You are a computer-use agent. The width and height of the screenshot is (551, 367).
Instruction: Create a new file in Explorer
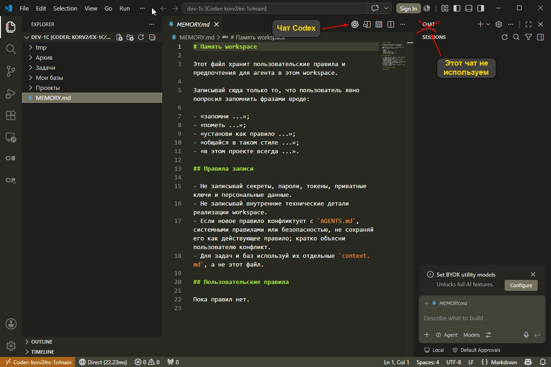point(119,37)
